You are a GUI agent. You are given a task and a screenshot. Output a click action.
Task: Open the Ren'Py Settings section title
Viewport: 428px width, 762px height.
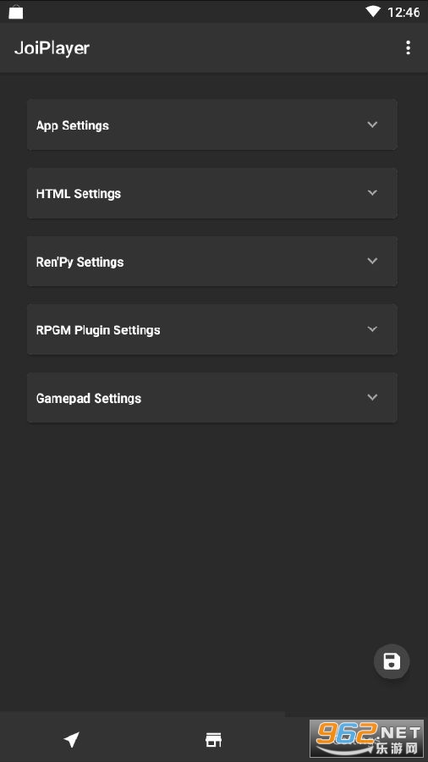pos(80,262)
